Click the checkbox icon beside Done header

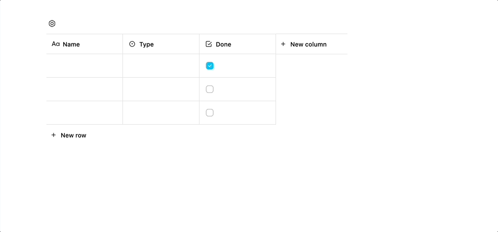click(x=209, y=44)
